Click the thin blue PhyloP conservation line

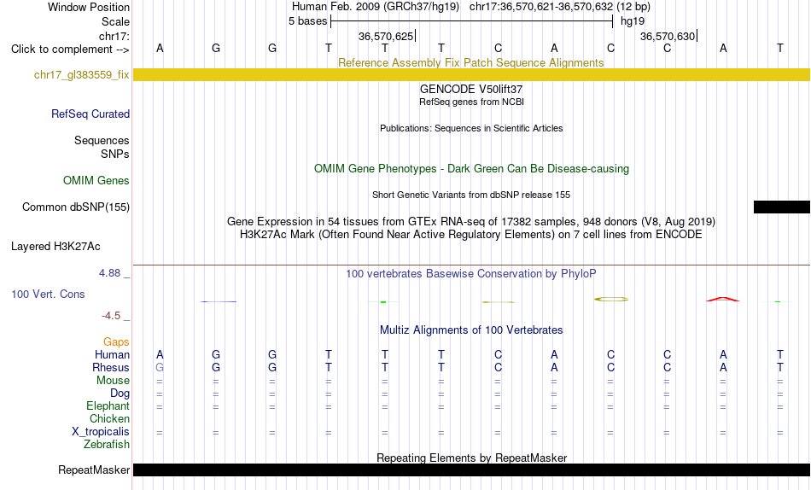pos(219,301)
